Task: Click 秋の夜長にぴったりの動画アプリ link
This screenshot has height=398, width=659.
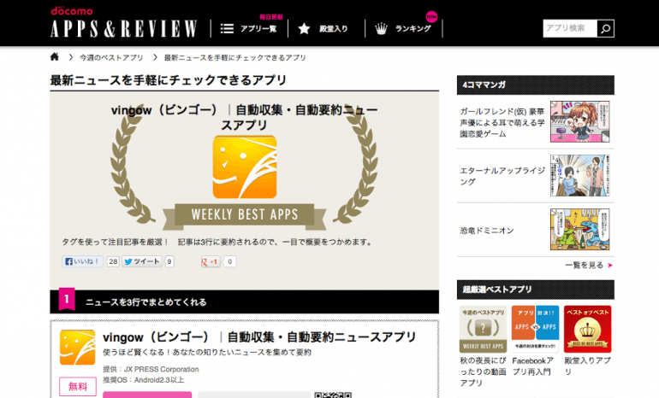Action: point(483,372)
